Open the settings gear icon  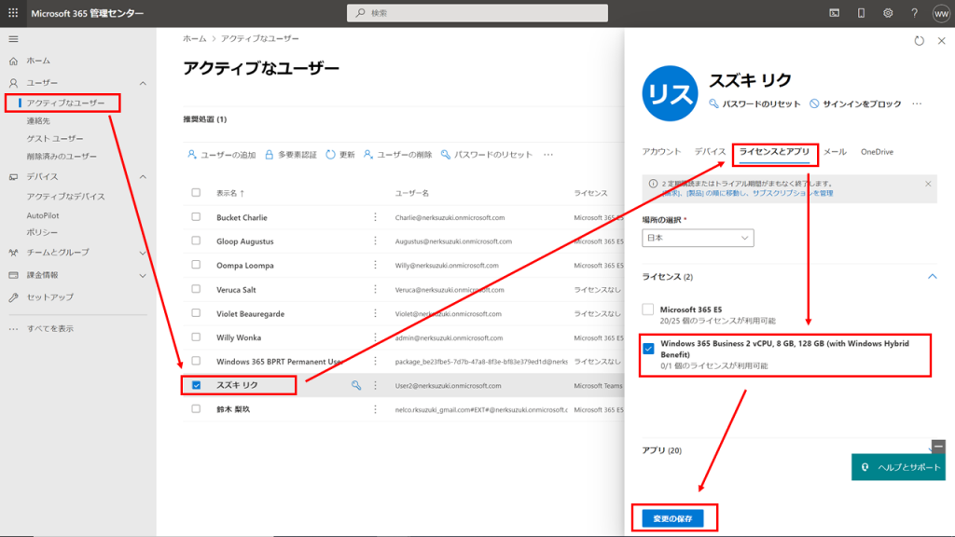point(887,13)
